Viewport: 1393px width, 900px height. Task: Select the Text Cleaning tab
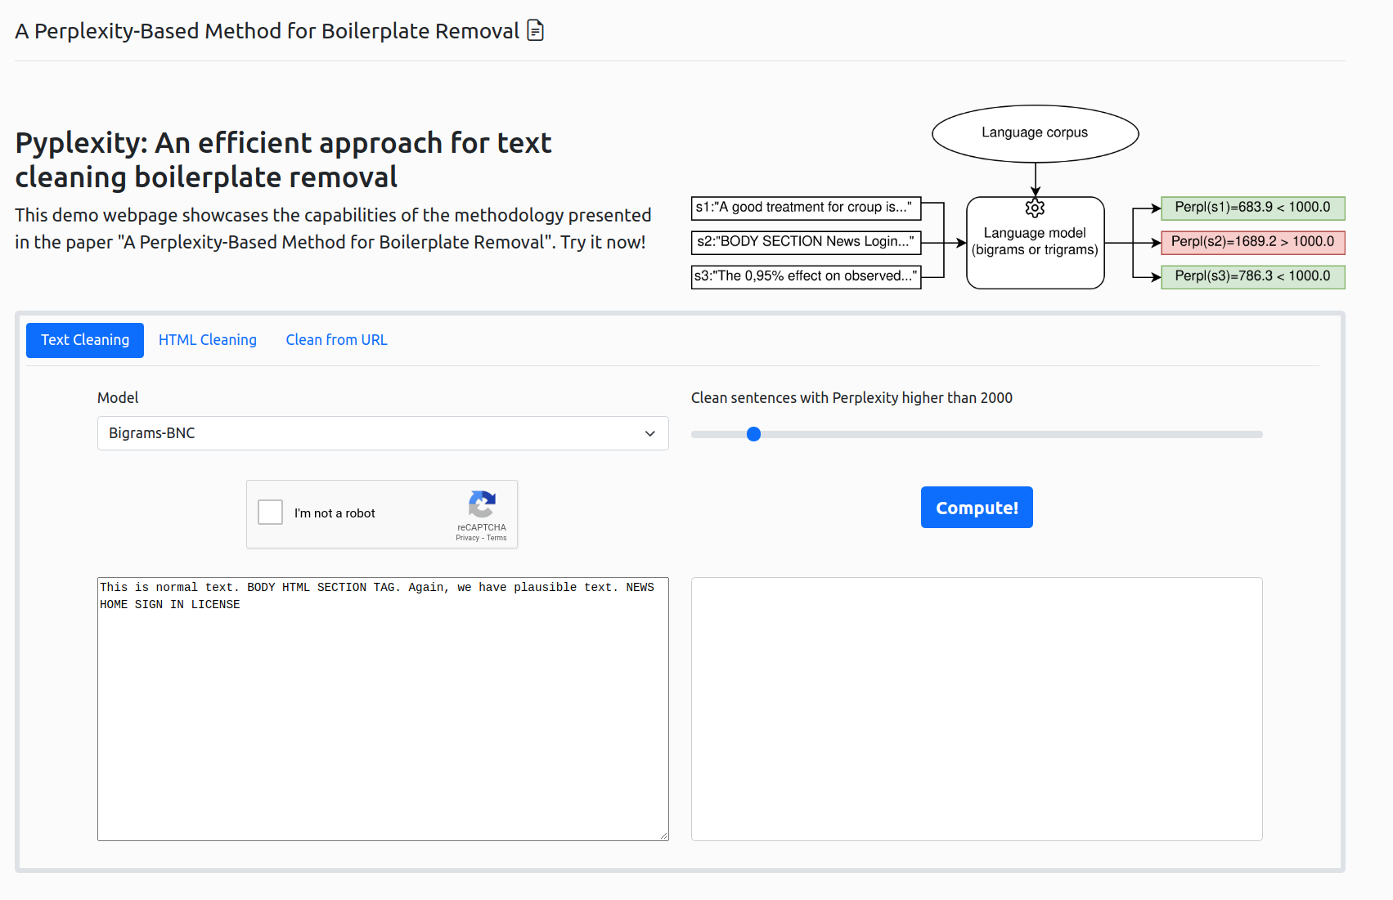pyautogui.click(x=85, y=340)
